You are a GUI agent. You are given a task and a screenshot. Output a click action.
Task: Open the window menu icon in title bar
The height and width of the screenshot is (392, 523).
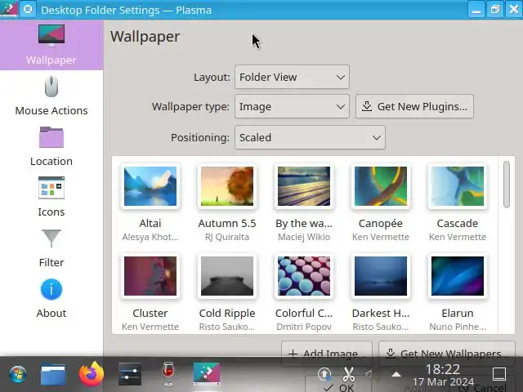[9, 9]
